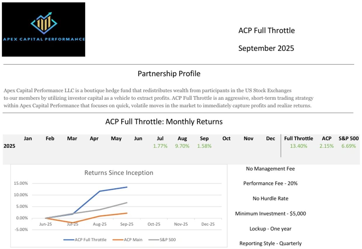Image resolution: width=362 pixels, height=249 pixels.
Task: Select the Sep return value 1.58%
Action: tap(204, 146)
